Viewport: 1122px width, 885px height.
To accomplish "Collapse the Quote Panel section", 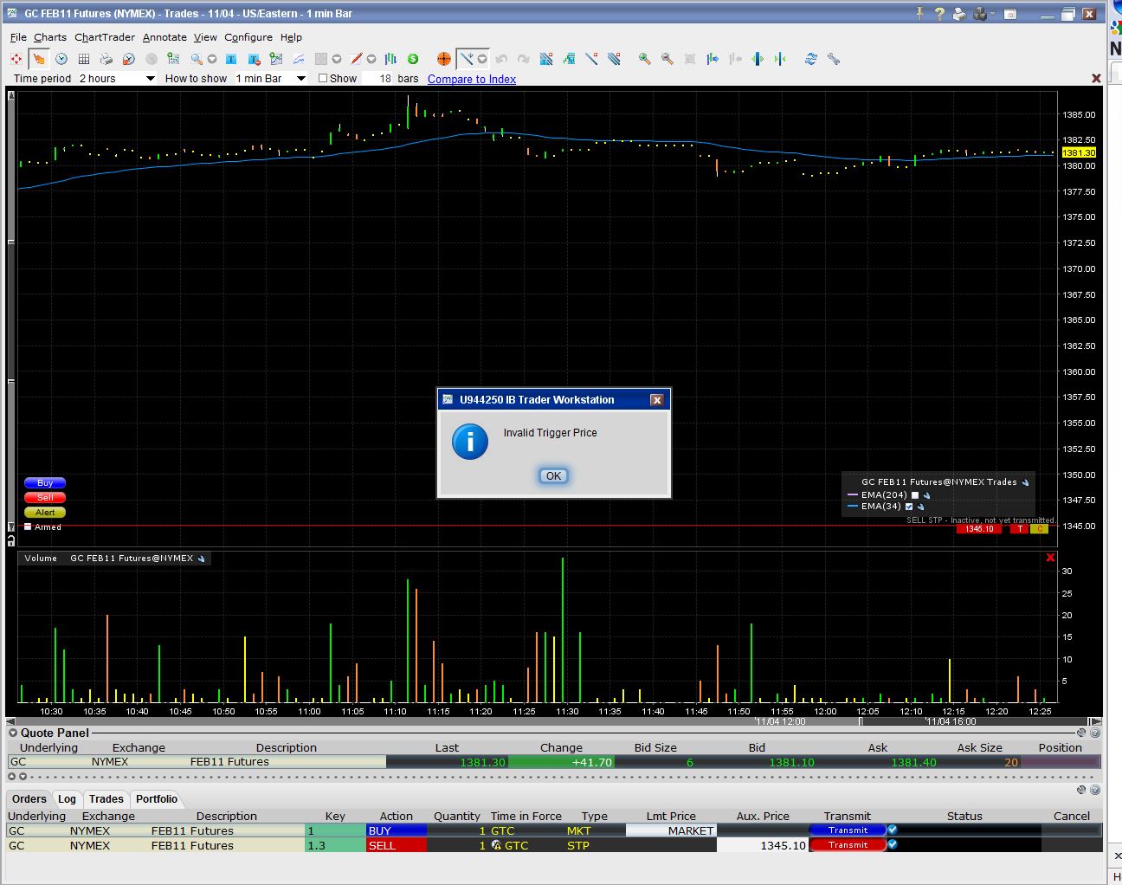I will click(x=13, y=733).
